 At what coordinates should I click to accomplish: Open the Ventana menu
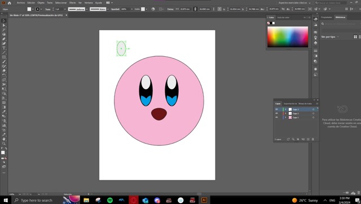coord(89,3)
